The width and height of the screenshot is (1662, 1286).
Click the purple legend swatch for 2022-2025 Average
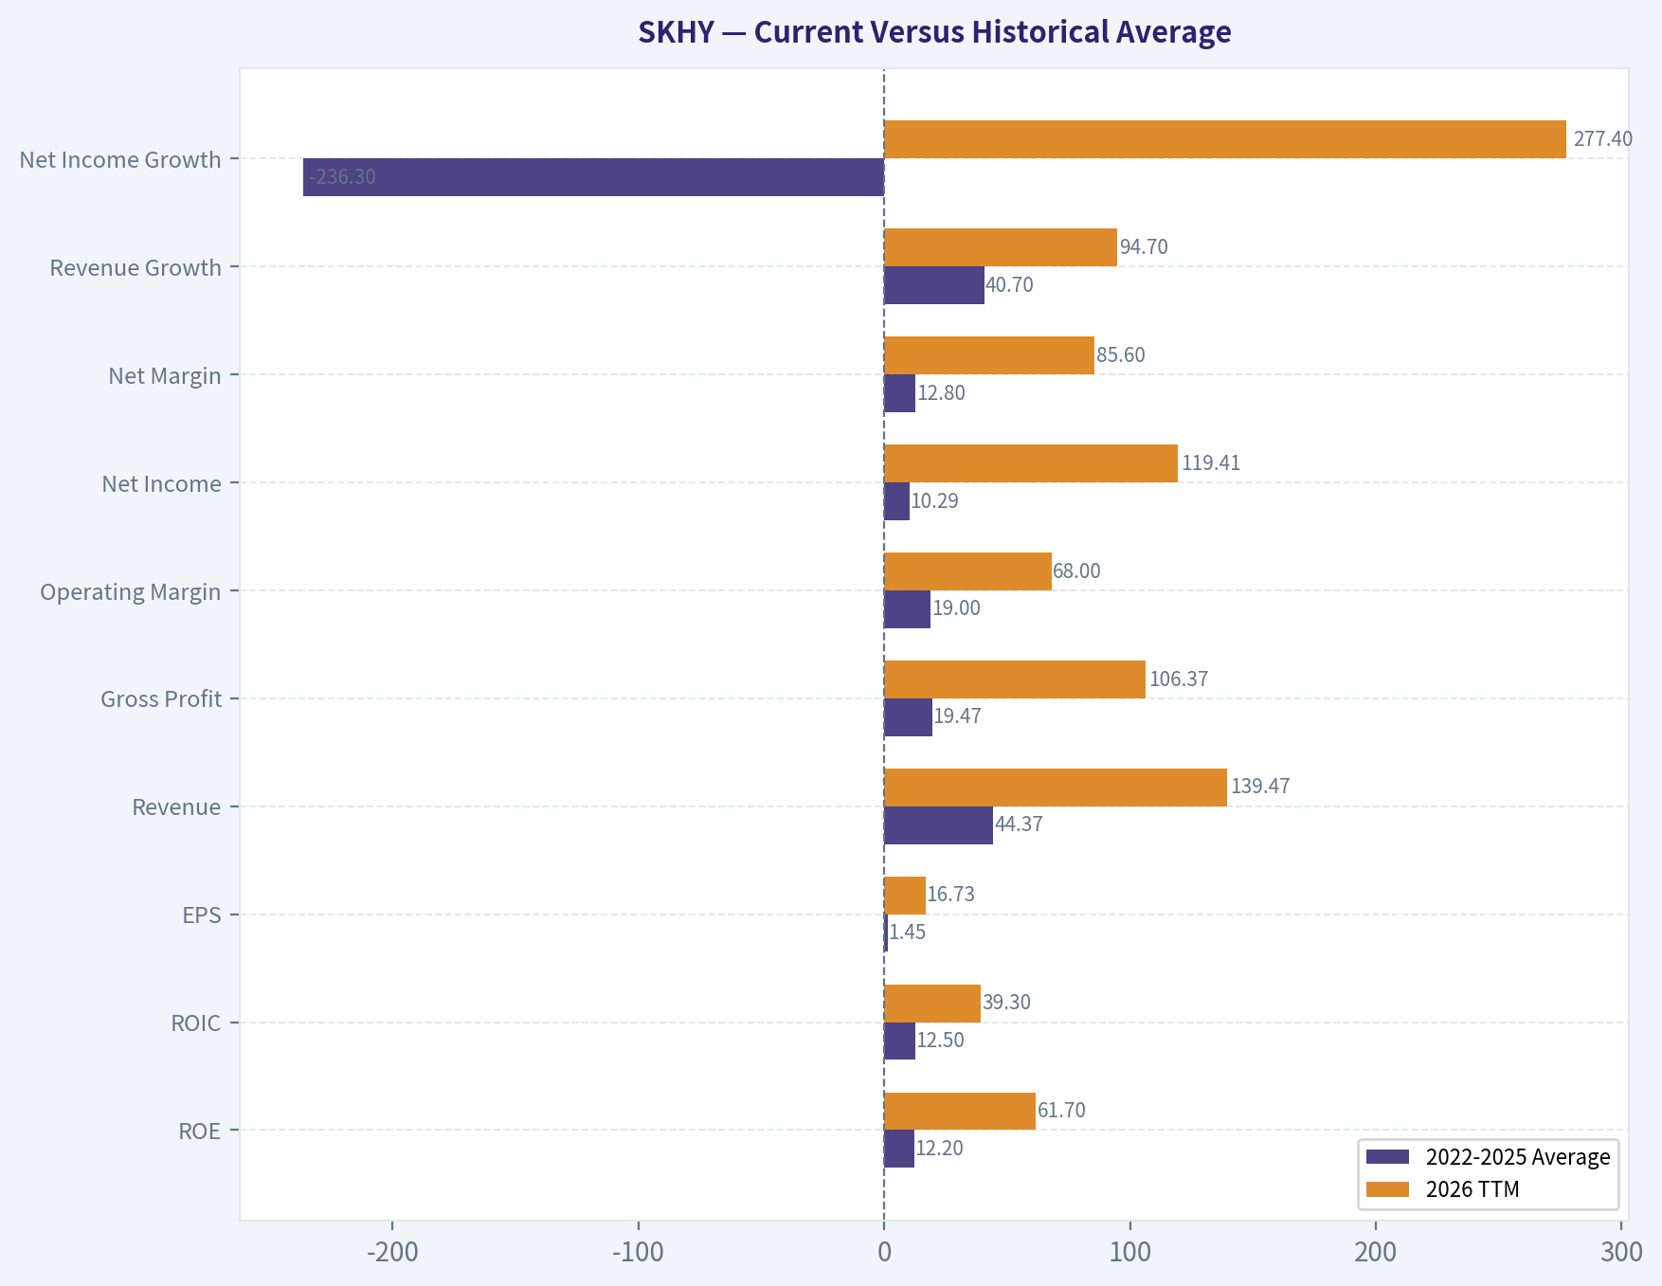(x=1388, y=1157)
